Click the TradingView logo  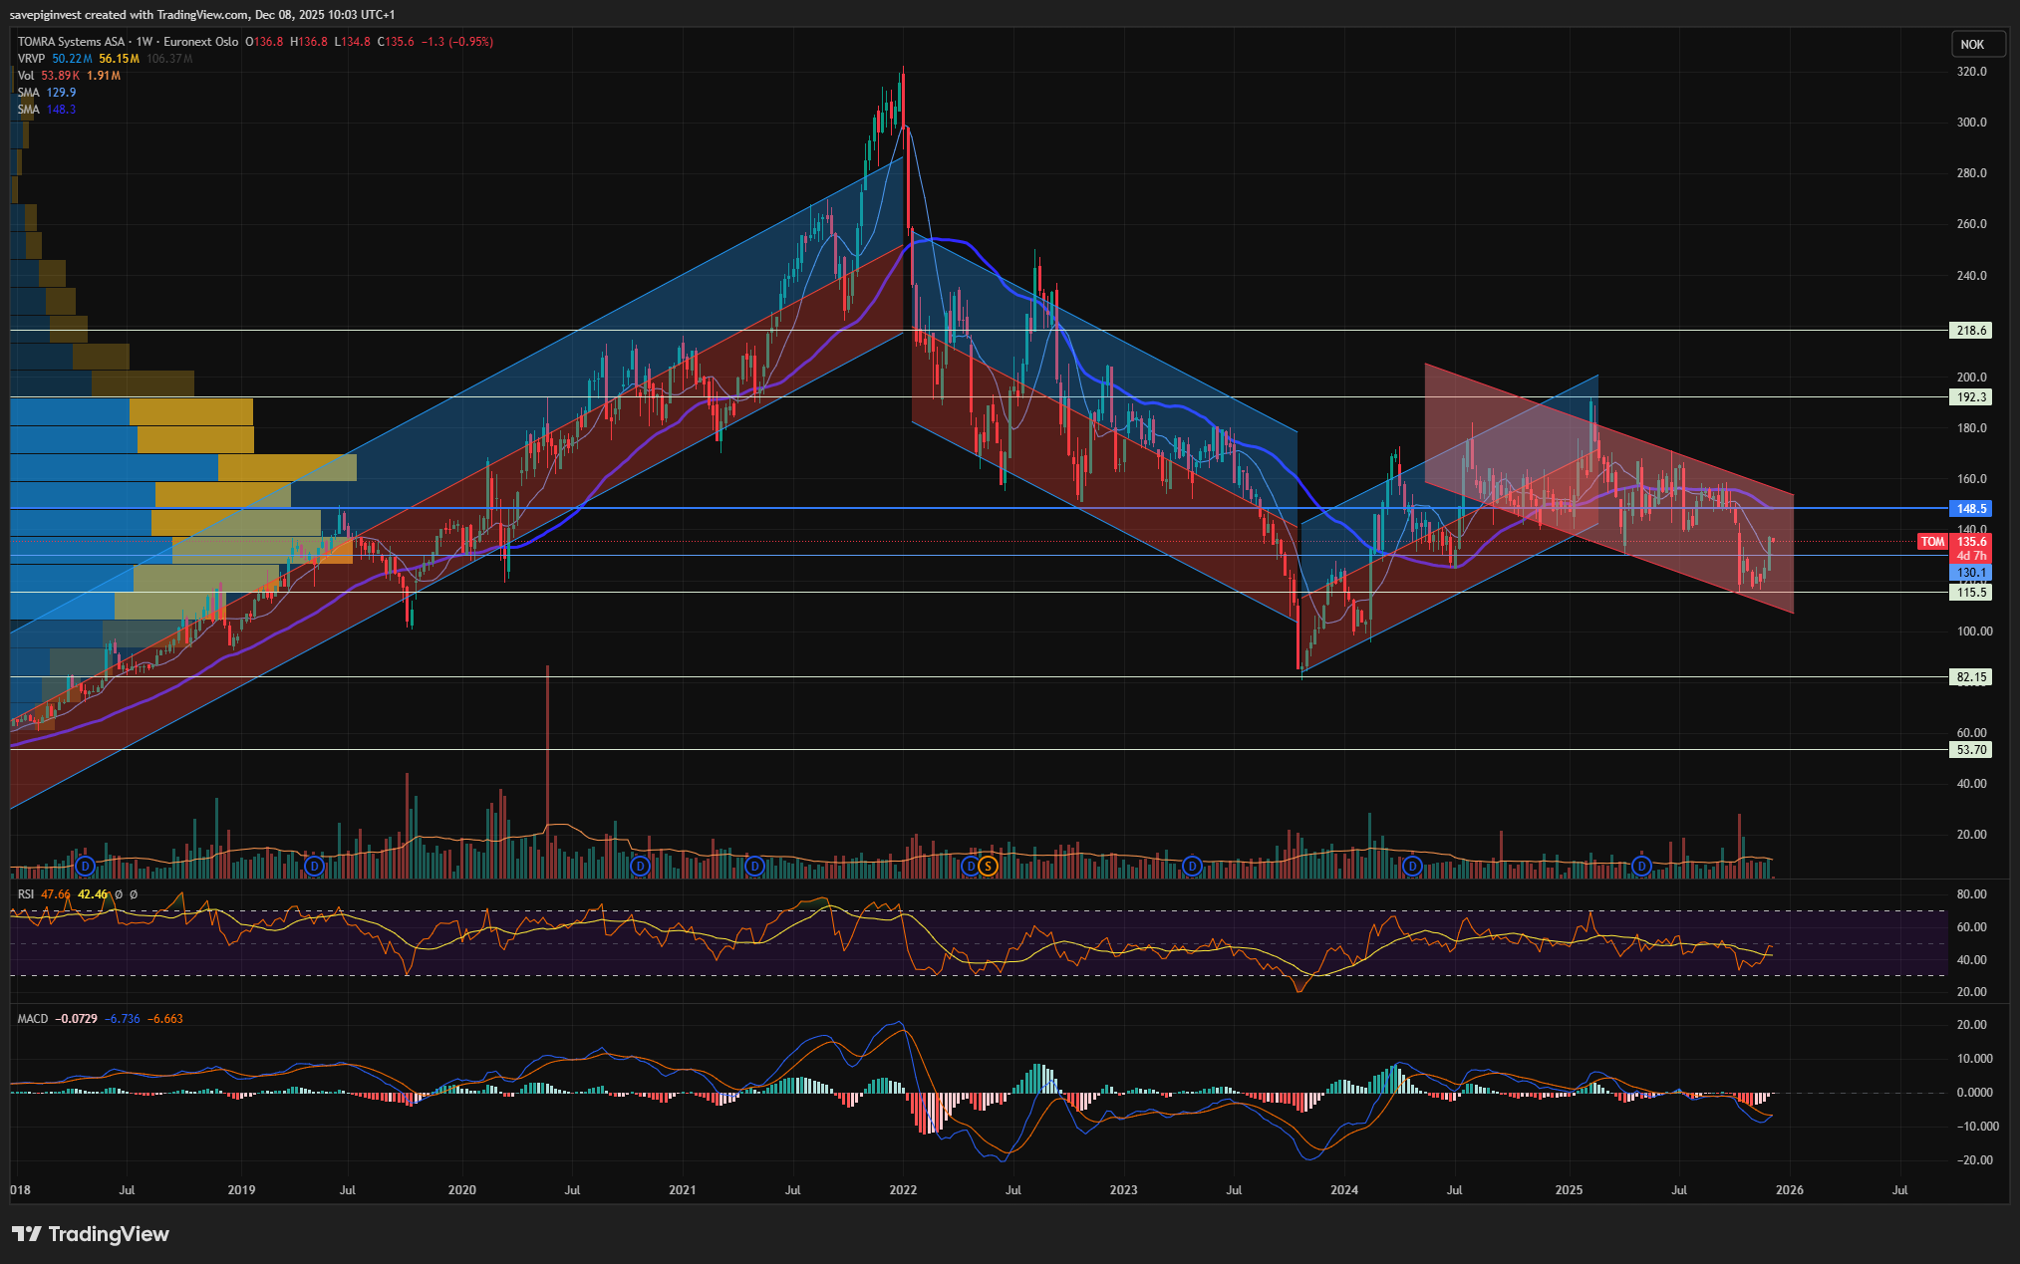click(92, 1234)
